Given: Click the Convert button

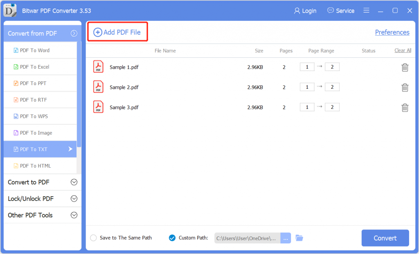Looking at the screenshot, I should 385,238.
